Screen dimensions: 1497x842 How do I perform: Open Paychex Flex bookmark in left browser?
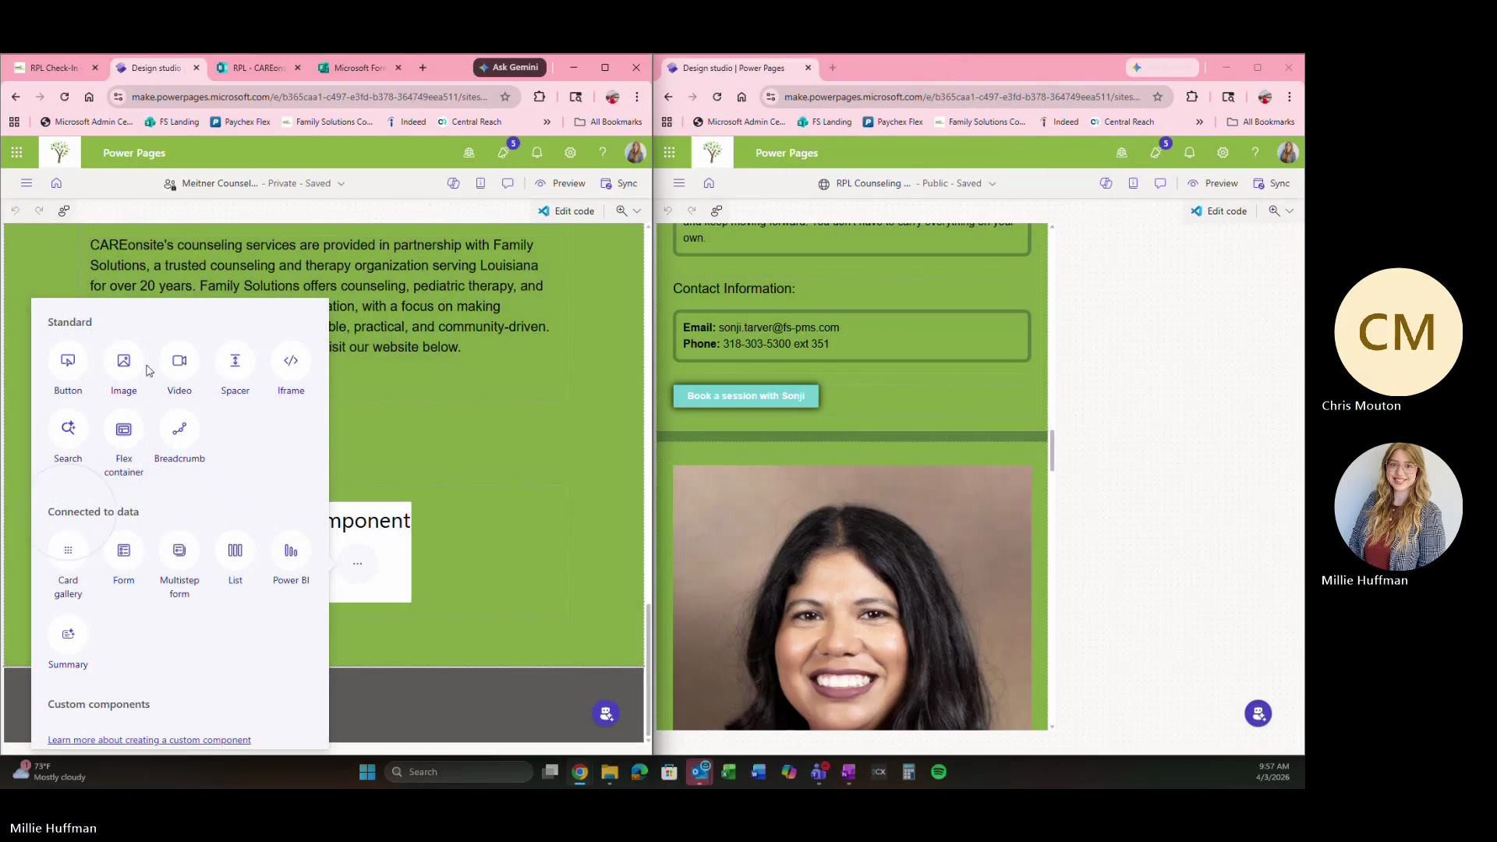click(x=240, y=122)
